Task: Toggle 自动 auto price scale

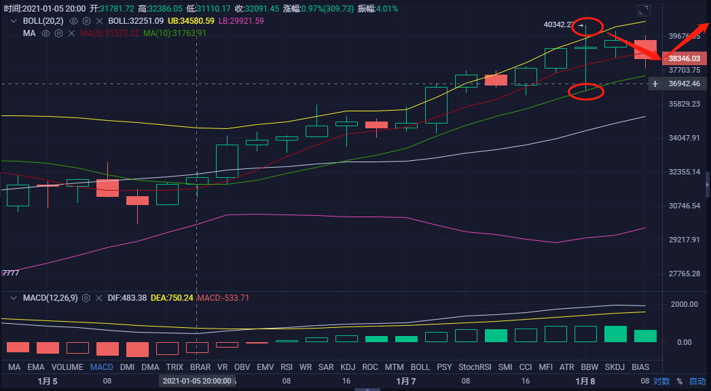Action: coord(697,381)
